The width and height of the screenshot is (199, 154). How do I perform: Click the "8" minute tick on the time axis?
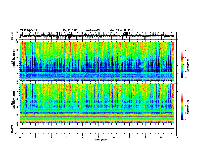click(x=145, y=137)
